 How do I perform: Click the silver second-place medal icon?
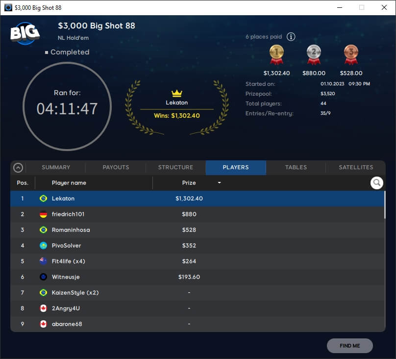coord(314,54)
